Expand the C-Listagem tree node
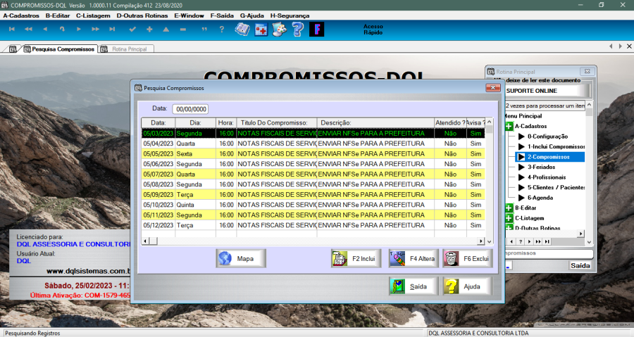Image resolution: width=634 pixels, height=337 pixels. [x=509, y=218]
